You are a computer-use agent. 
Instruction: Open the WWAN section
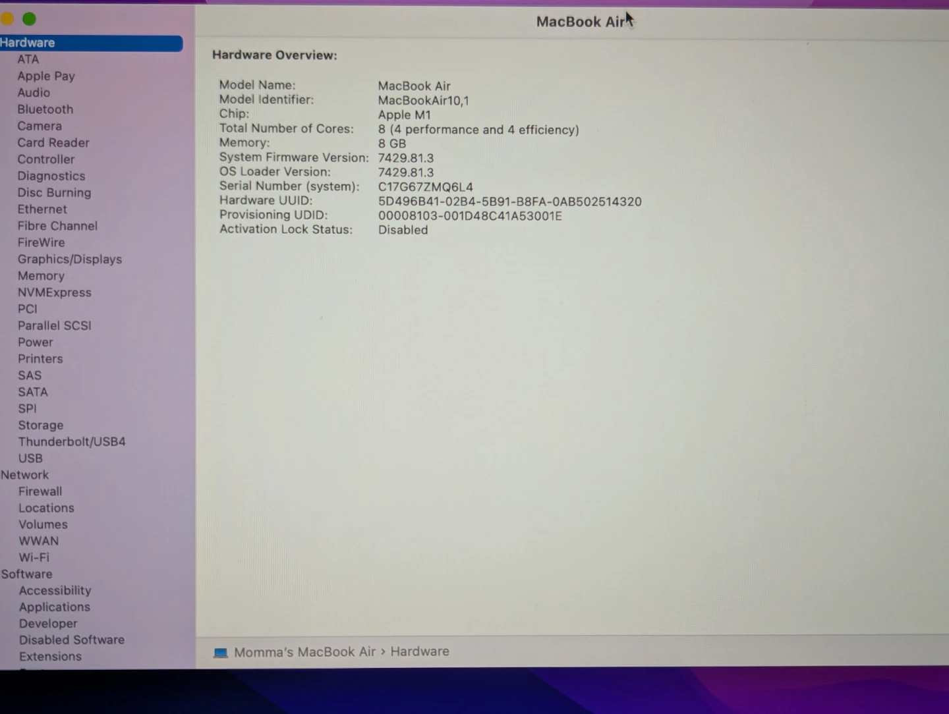click(39, 541)
